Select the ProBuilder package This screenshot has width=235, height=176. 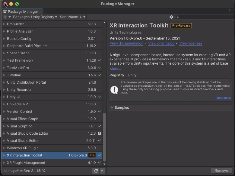(52, 24)
